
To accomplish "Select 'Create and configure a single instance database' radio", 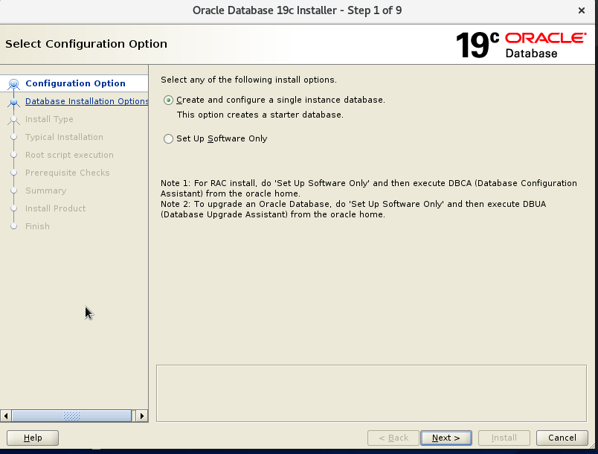I will click(168, 100).
